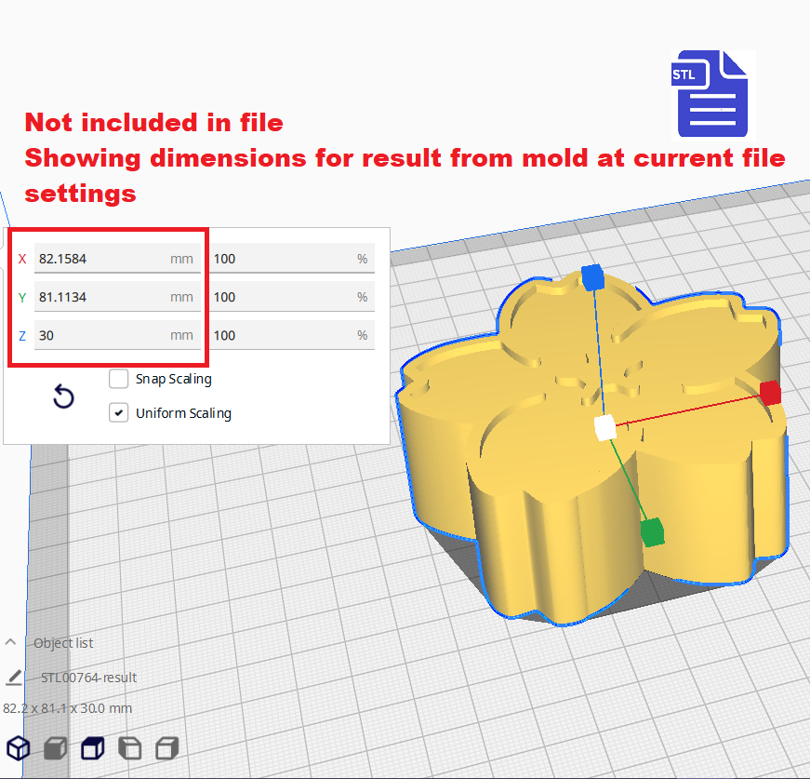Viewport: 810px width, 779px height.
Task: Click the pencil icon beside STL00764-result
Action: tap(14, 678)
